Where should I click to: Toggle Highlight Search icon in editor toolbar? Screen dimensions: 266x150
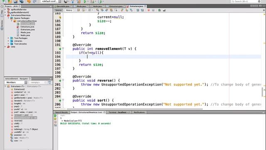[111, 10]
